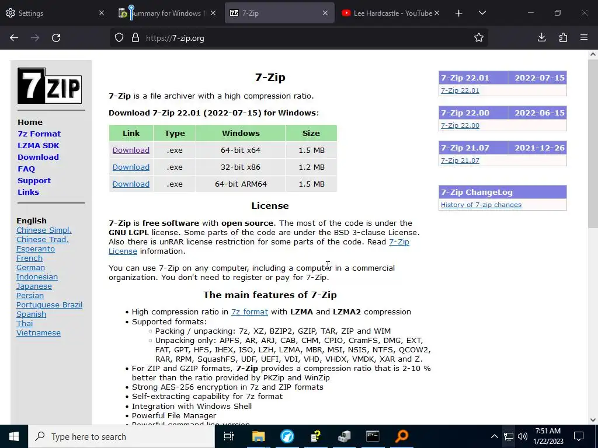This screenshot has height=448, width=598.
Task: Reload the page with refresh icon
Action: point(56,38)
